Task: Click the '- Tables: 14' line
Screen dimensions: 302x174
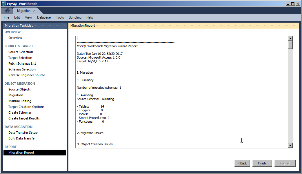Action: click(90, 106)
